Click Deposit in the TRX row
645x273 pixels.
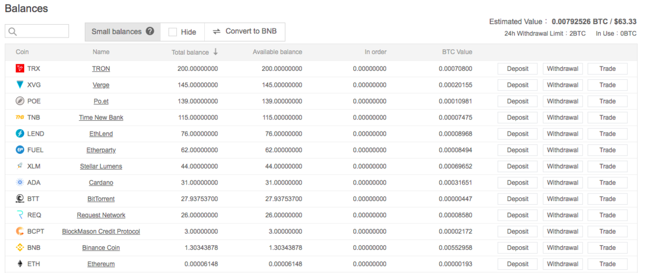click(x=518, y=69)
